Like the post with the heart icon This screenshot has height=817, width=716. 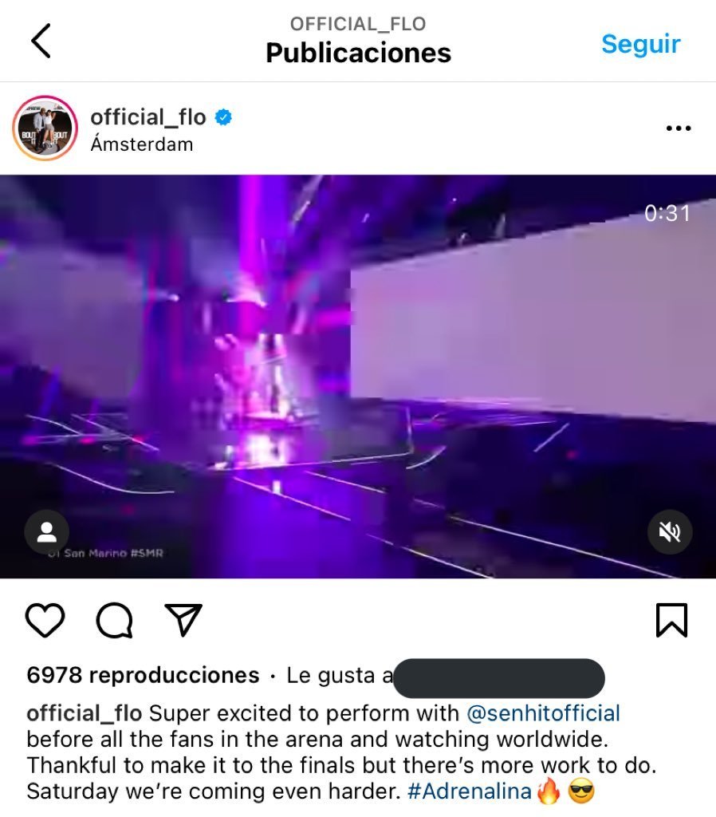pos(45,619)
